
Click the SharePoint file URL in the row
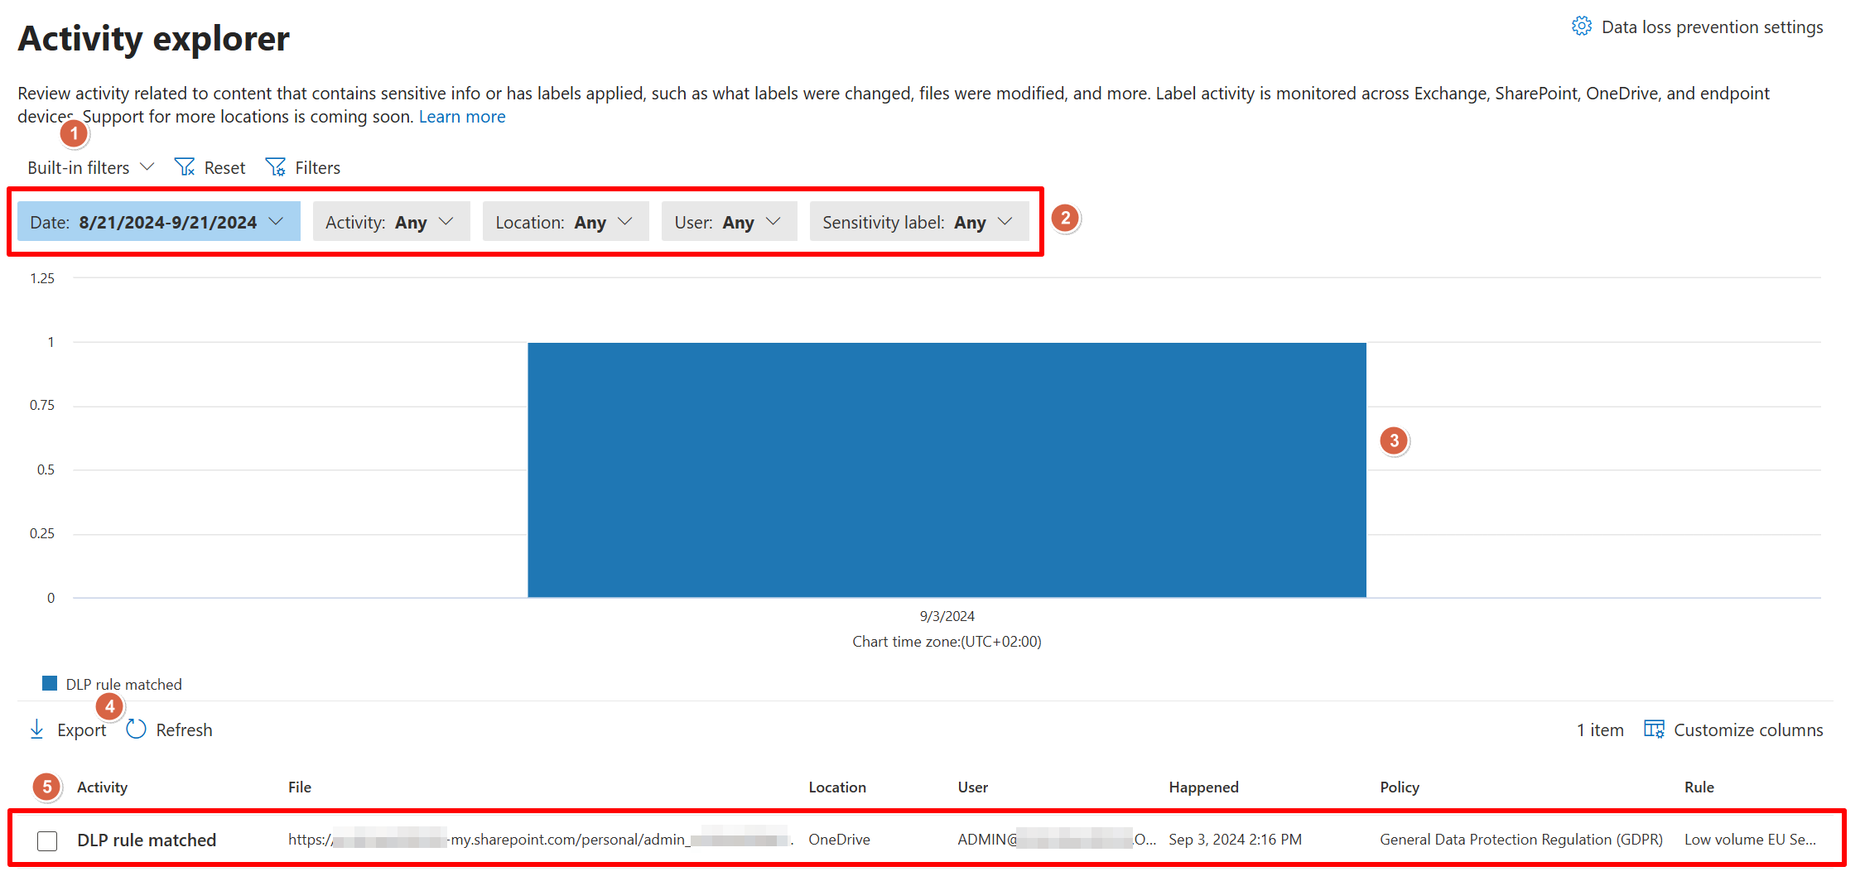tap(538, 839)
